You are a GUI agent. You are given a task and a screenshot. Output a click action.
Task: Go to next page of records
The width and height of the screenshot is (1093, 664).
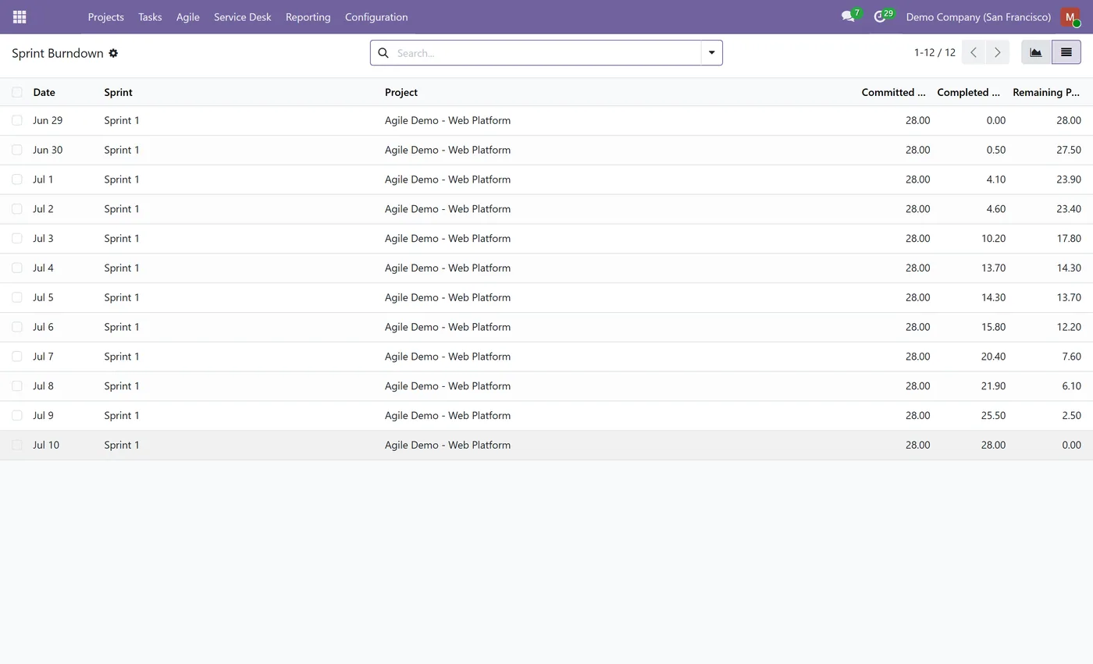pos(997,52)
